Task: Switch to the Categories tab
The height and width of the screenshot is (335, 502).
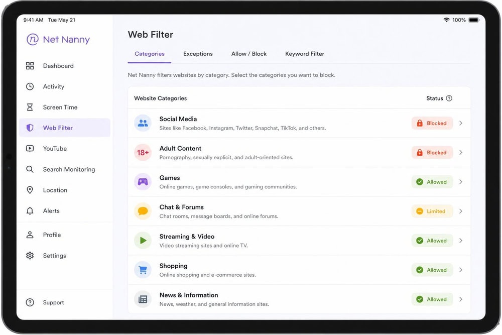Action: tap(150, 54)
